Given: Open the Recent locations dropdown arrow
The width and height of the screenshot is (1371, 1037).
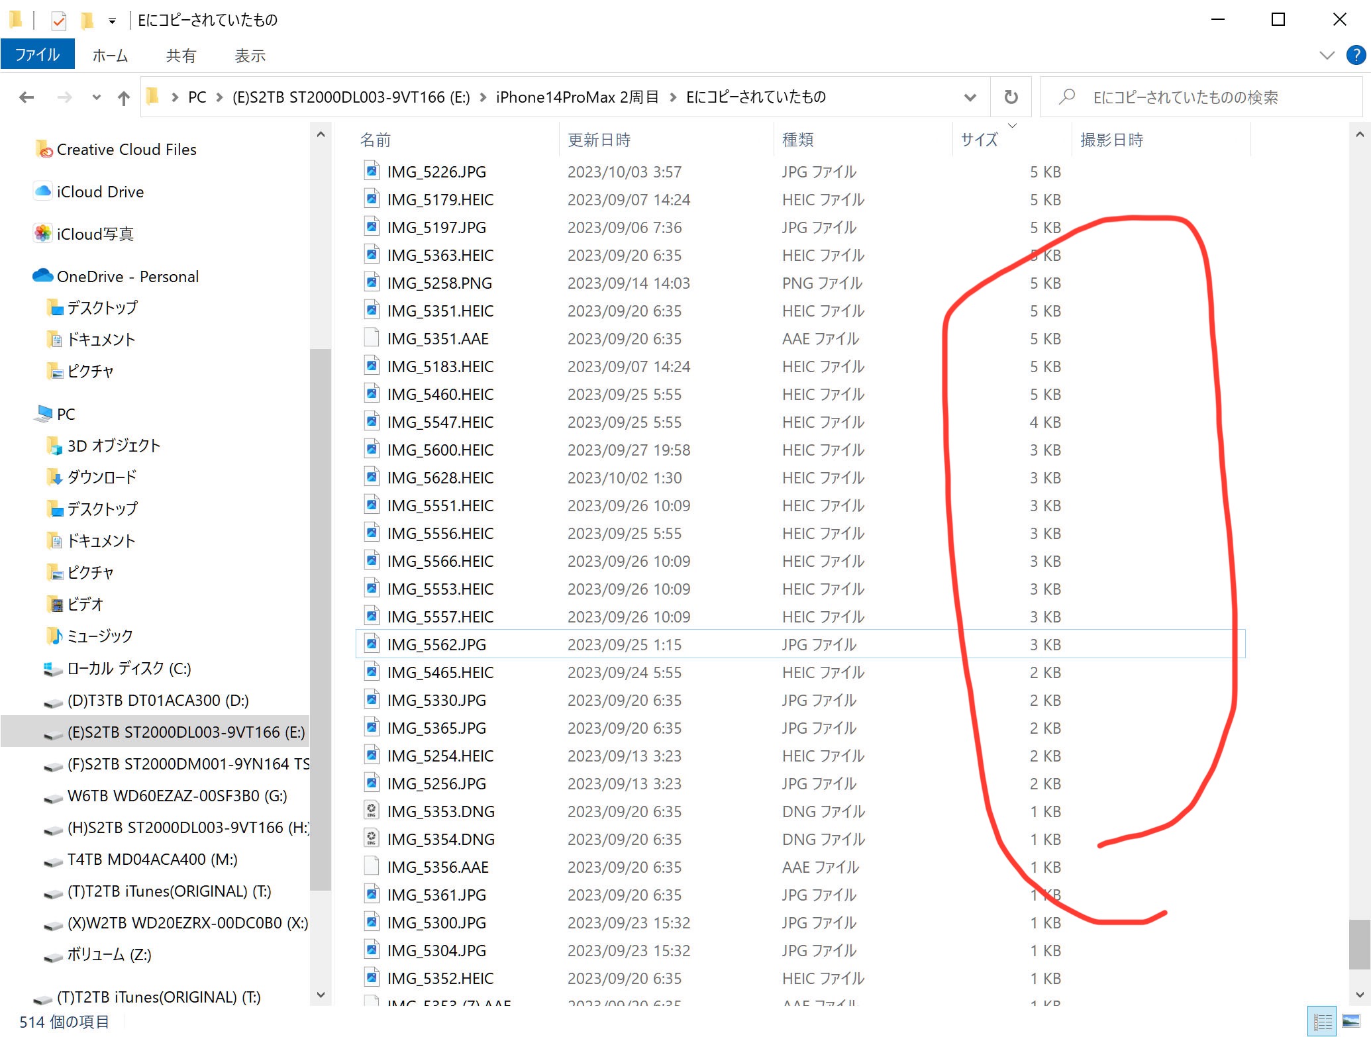Looking at the screenshot, I should point(97,98).
